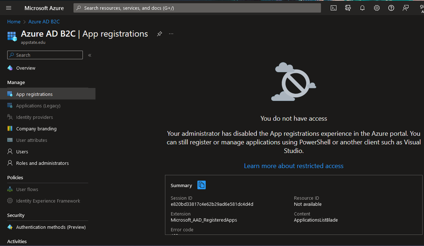Click the Error code label
Image resolution: width=424 pixels, height=246 pixels.
click(x=182, y=229)
